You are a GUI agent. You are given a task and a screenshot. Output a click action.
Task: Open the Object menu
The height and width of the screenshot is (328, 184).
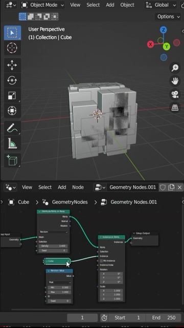point(127,5)
